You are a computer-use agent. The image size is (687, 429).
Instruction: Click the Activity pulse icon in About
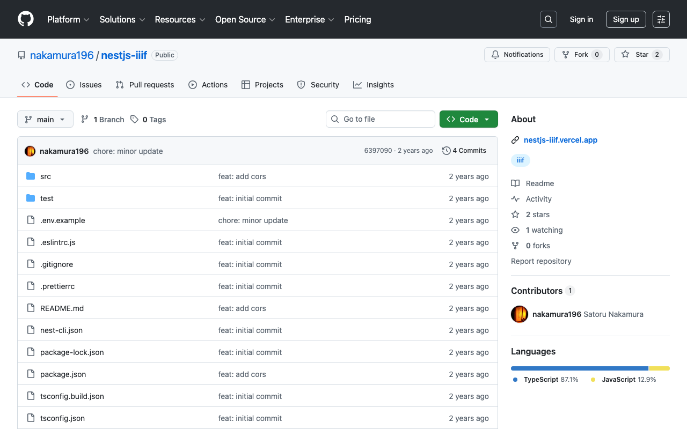coord(515,199)
